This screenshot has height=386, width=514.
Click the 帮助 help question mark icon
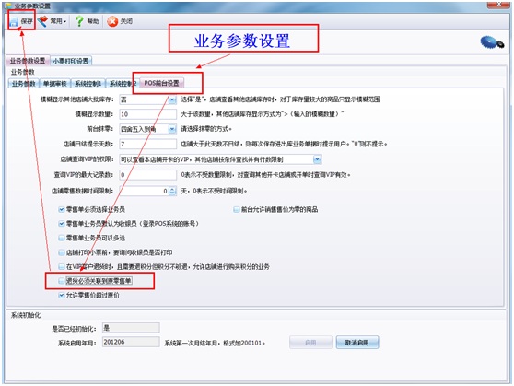79,21
